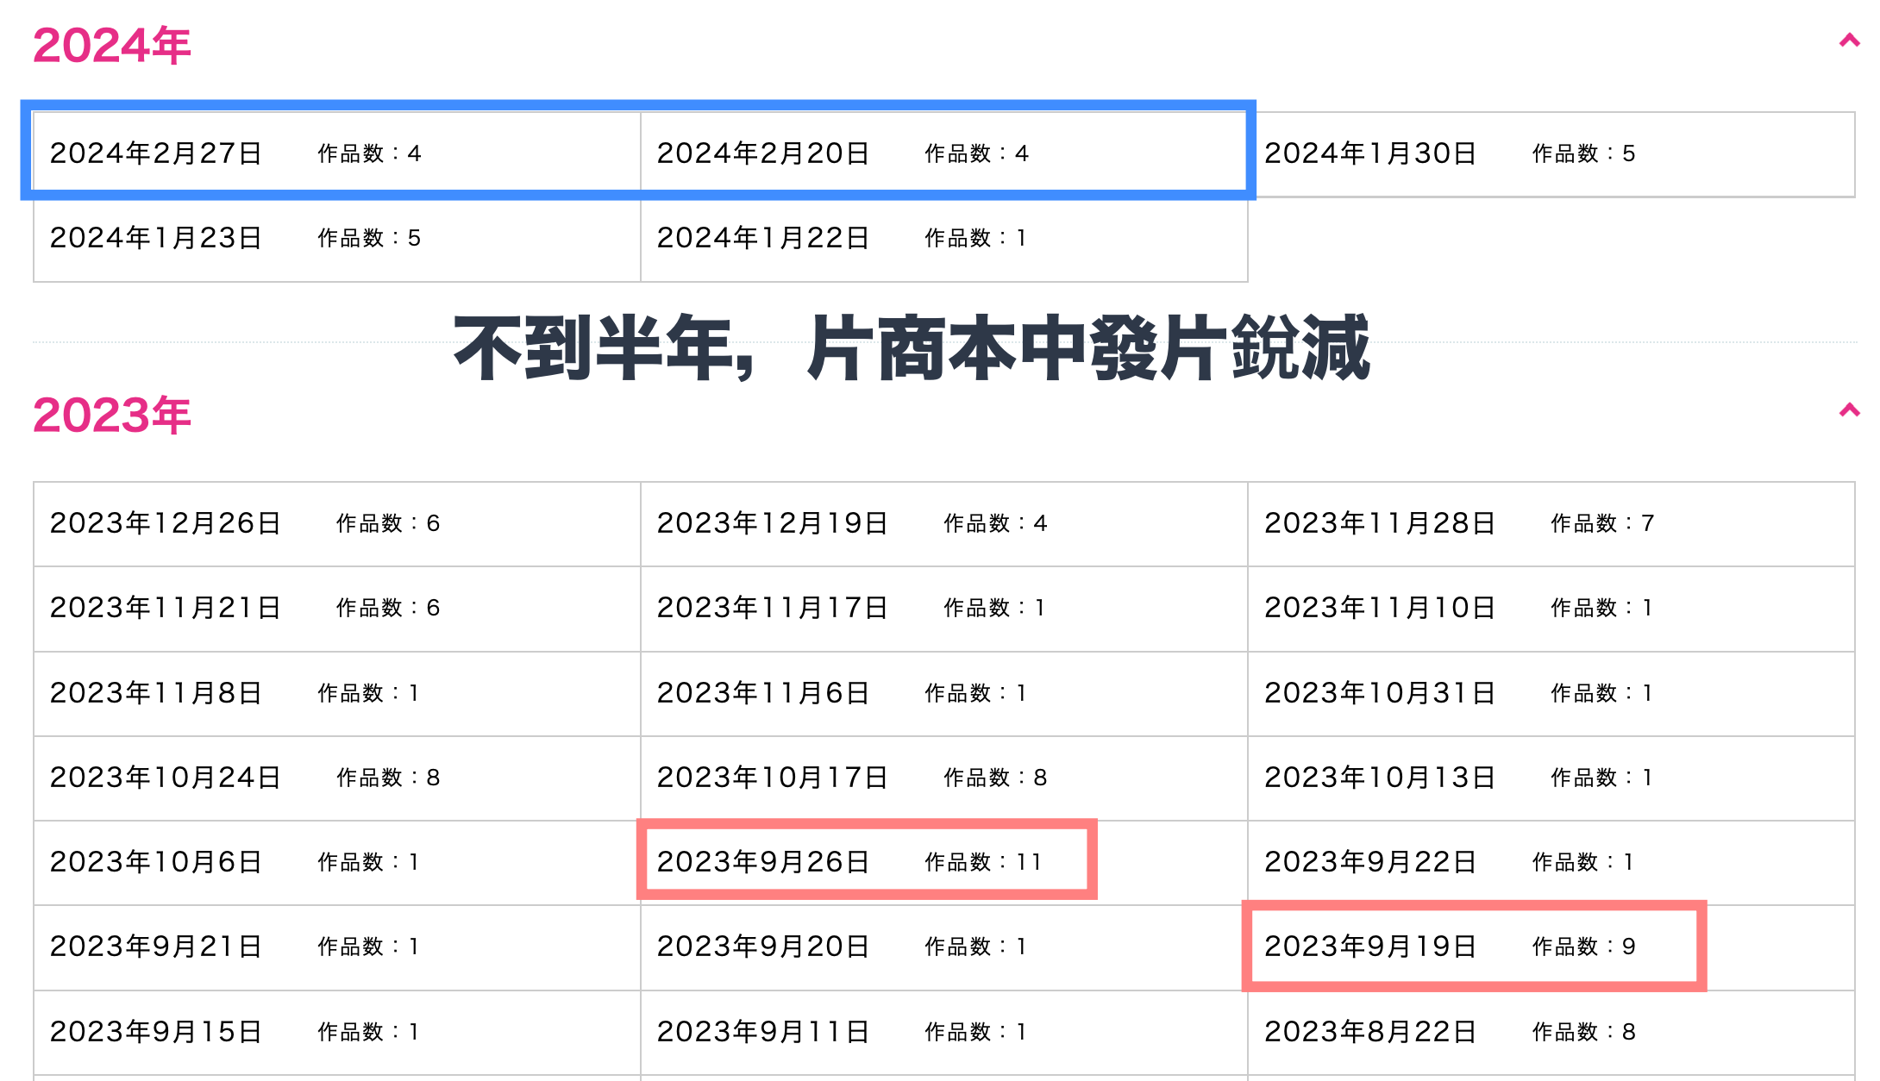
Task: Collapse the 2023年 section chevron
Action: point(1848,410)
